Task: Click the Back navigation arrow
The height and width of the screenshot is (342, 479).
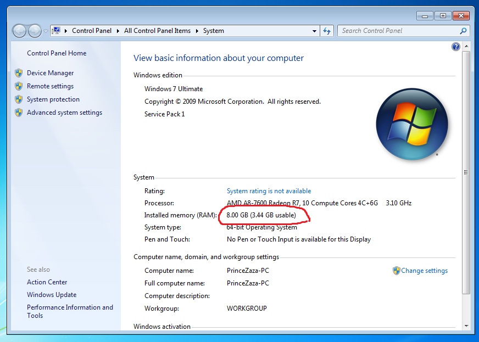Action: (x=19, y=31)
